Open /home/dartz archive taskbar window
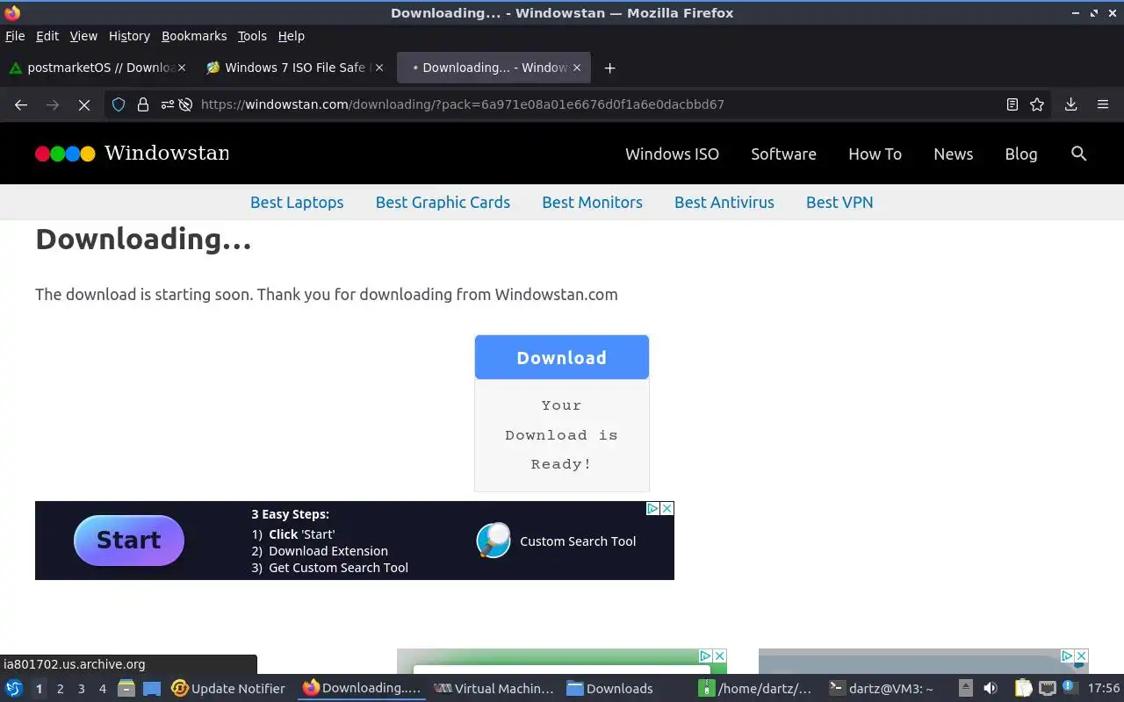The height and width of the screenshot is (702, 1124). coord(755,689)
